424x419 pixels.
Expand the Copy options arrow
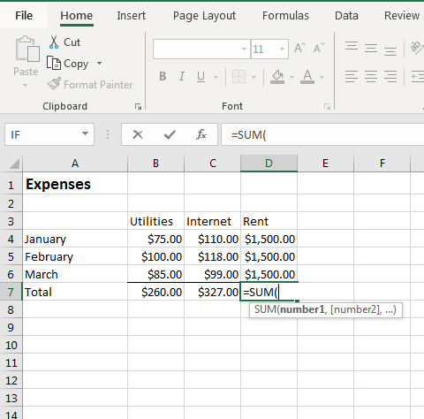point(99,64)
